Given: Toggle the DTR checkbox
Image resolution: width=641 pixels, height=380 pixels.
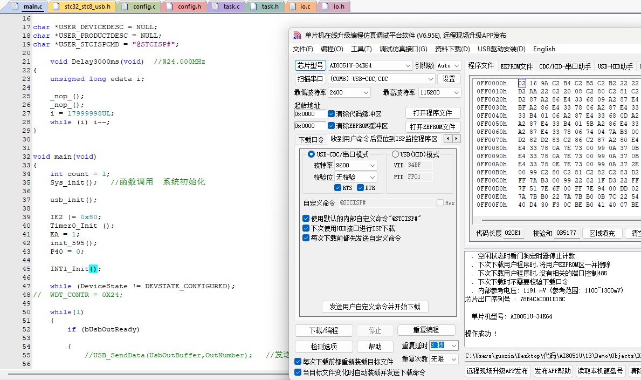Looking at the screenshot, I should [x=360, y=188].
